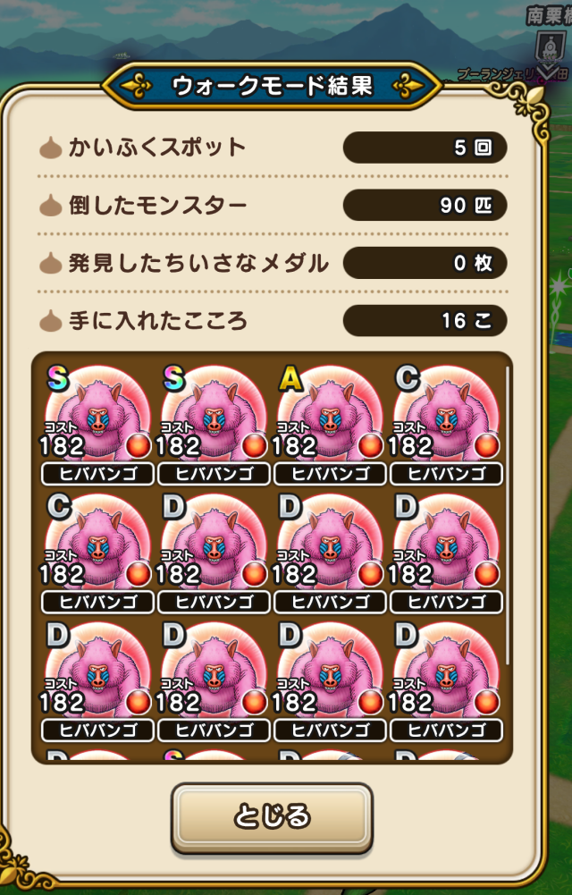Click the slime icon beside 発見したちいさなメダル

[x=50, y=263]
